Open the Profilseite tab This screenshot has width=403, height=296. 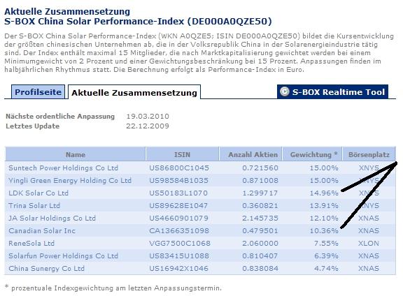coord(38,92)
